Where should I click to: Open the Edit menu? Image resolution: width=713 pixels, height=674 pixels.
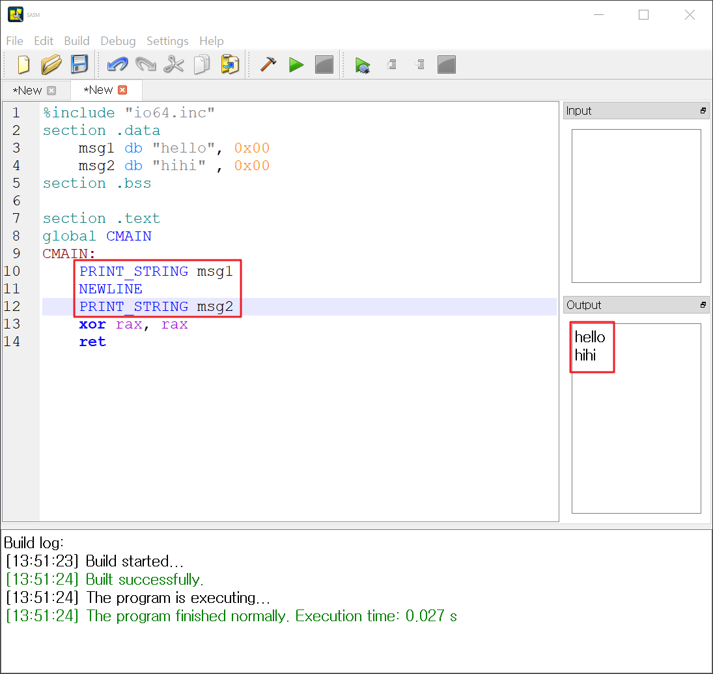[44, 41]
